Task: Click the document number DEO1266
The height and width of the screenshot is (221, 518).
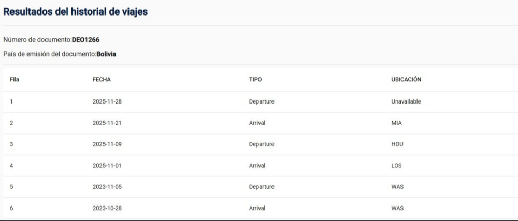Action: pos(85,39)
